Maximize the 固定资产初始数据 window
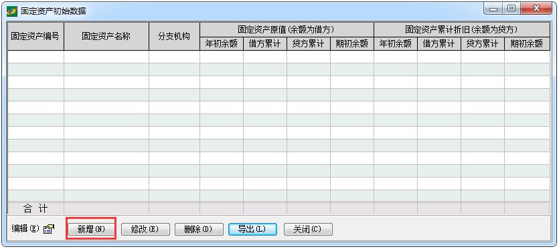 point(511,9)
